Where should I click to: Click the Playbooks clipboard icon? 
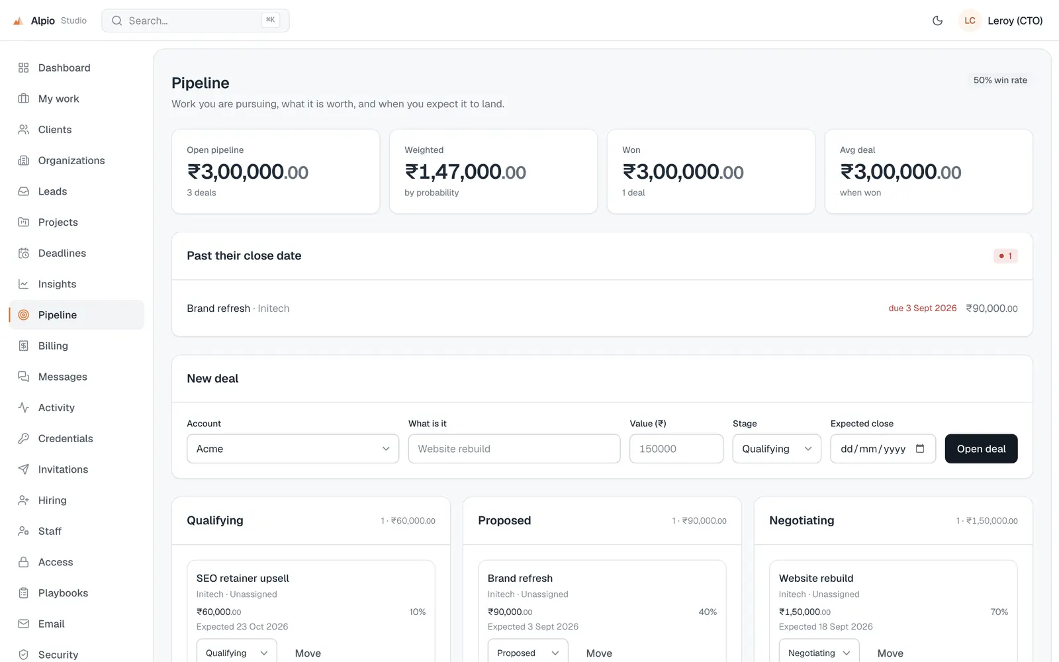24,593
